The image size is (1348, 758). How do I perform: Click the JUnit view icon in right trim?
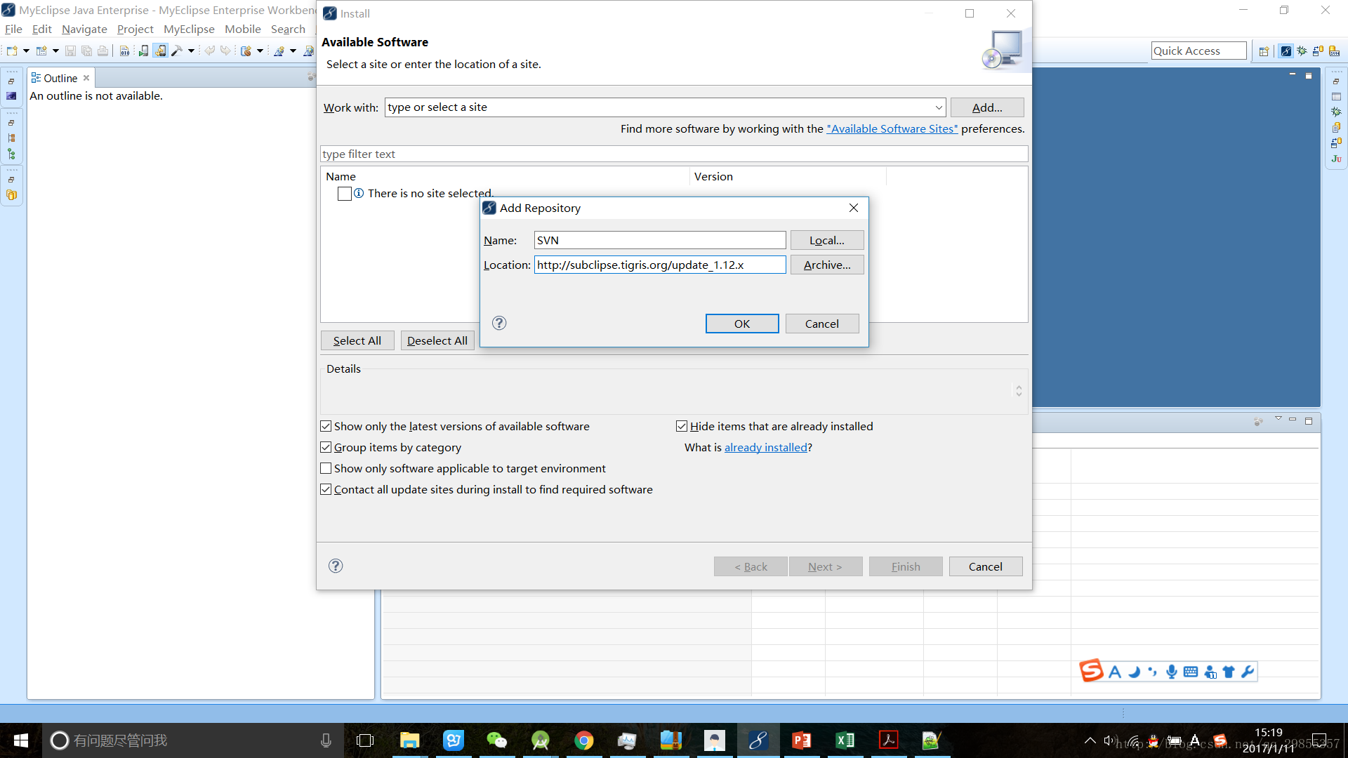click(1336, 159)
